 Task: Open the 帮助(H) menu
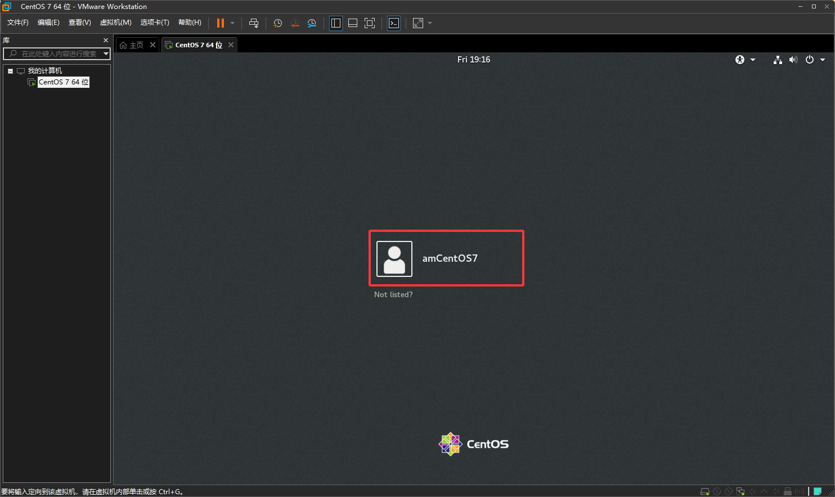pos(190,23)
